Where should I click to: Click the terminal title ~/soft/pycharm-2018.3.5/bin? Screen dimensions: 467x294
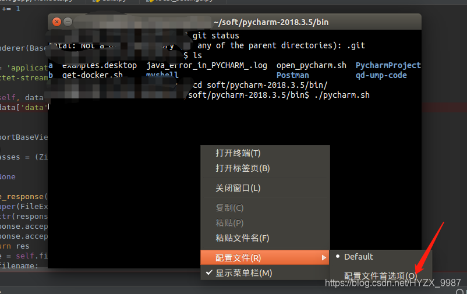coord(271,22)
